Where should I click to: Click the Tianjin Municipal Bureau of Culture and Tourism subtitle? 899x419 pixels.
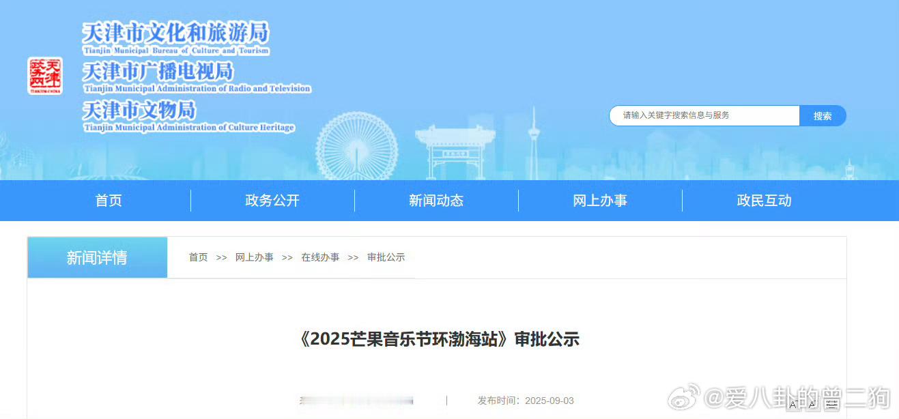(176, 50)
